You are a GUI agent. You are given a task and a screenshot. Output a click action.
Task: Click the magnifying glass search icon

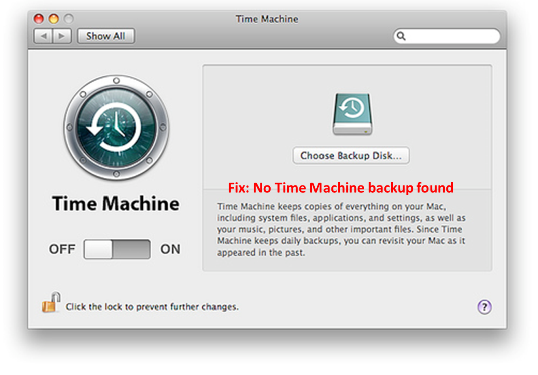(401, 36)
